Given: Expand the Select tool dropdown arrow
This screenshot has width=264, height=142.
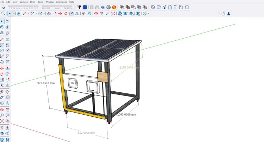Looking at the screenshot, I should click(x=14, y=14).
